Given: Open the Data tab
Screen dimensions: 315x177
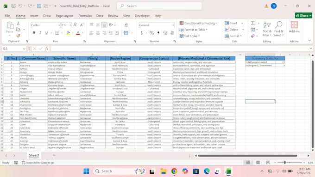Looking at the screenshot, I should [100, 16].
